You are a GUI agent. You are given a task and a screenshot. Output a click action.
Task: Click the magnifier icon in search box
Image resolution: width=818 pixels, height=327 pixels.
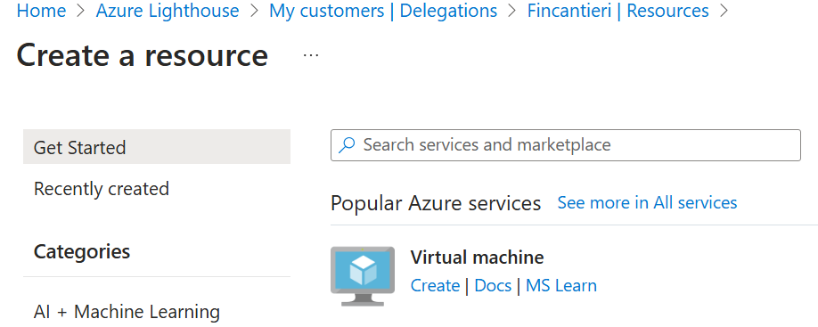347,145
